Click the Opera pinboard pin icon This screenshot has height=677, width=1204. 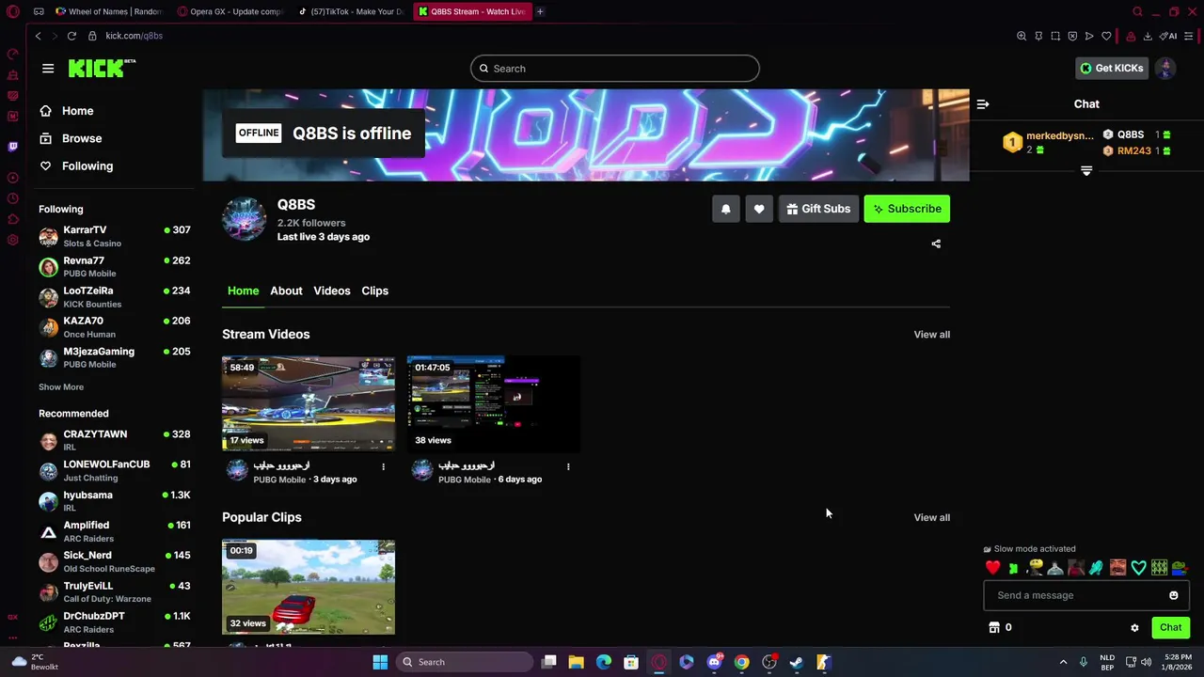tap(1038, 36)
